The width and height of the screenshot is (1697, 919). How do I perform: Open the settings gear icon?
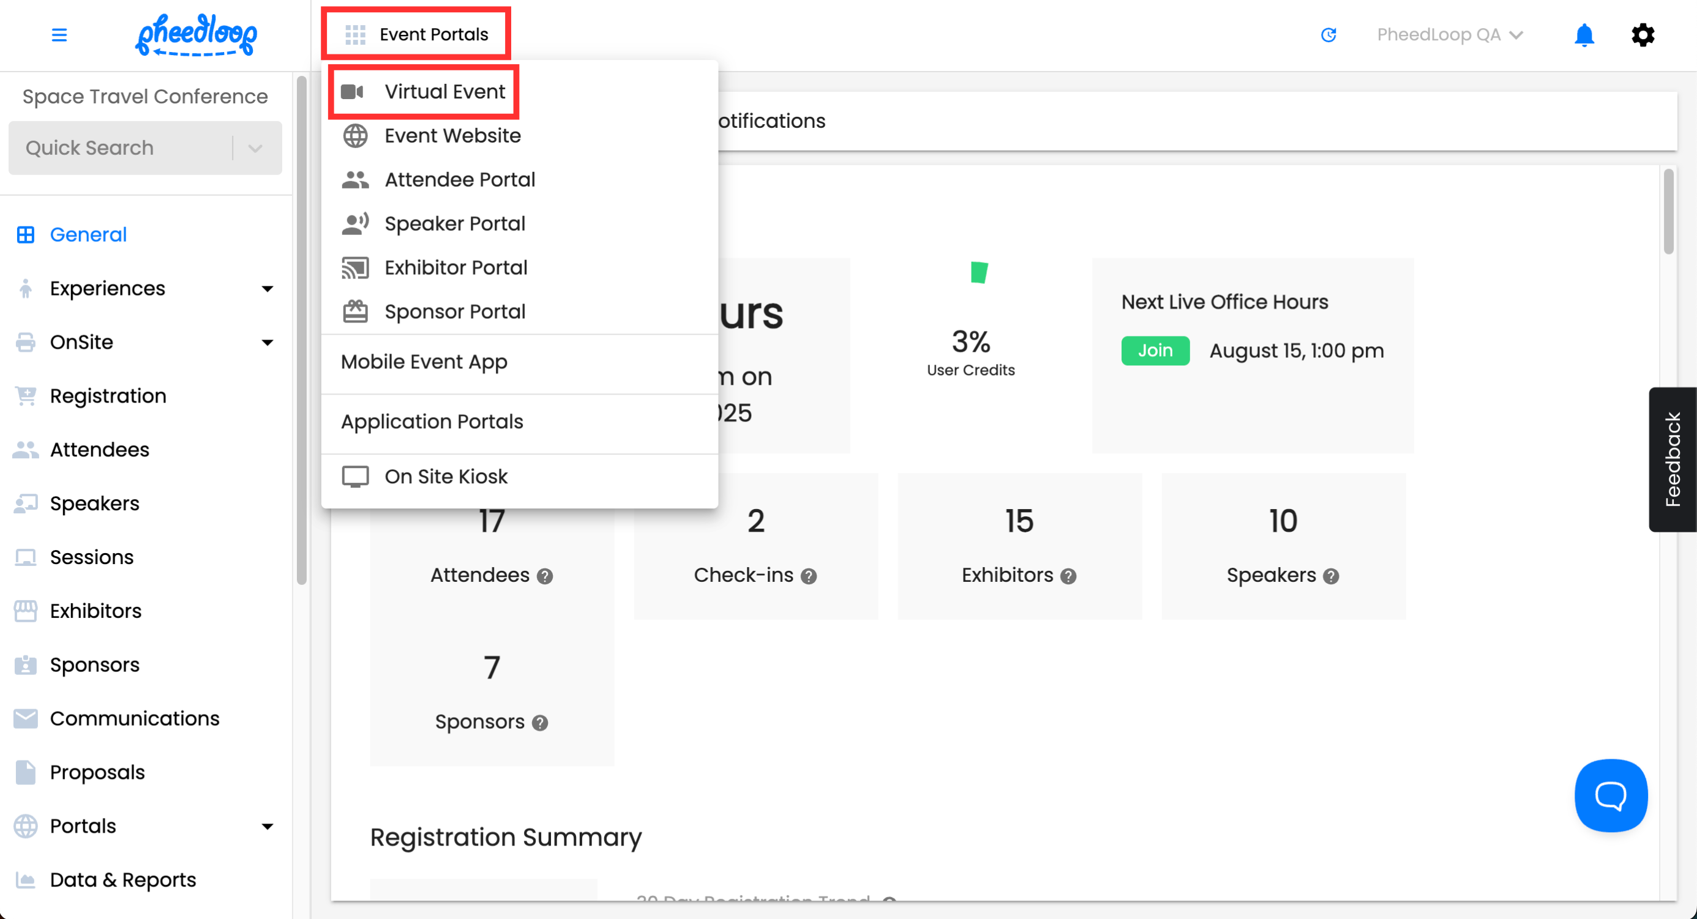pyautogui.click(x=1643, y=34)
